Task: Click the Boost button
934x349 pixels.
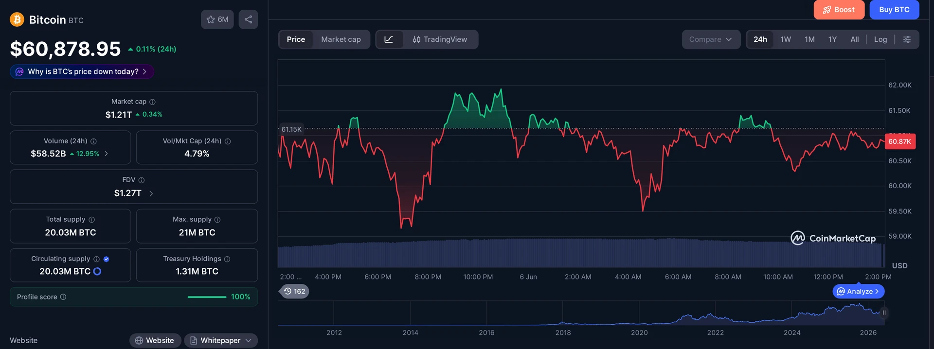Action: pos(839,10)
